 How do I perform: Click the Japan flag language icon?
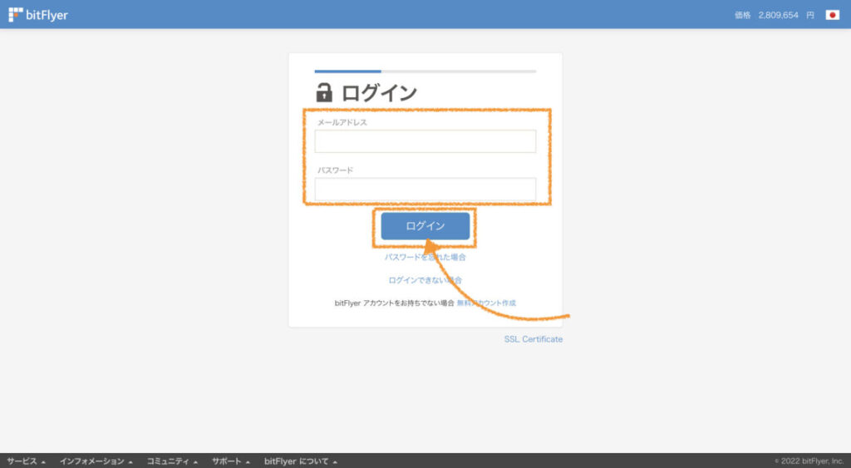coord(832,15)
